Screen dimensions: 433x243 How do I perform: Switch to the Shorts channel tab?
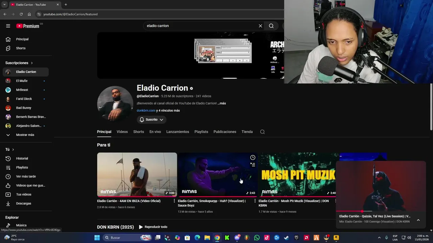(x=138, y=132)
